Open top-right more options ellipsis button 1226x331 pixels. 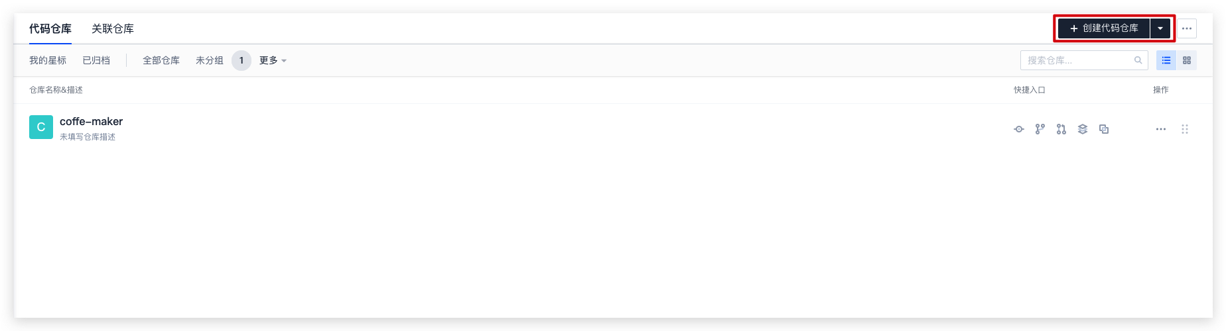tap(1187, 28)
